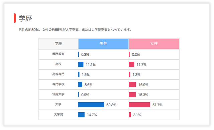Click the pink 11.7% high school bar
Screen dimensions: 214x130
pos(131,64)
